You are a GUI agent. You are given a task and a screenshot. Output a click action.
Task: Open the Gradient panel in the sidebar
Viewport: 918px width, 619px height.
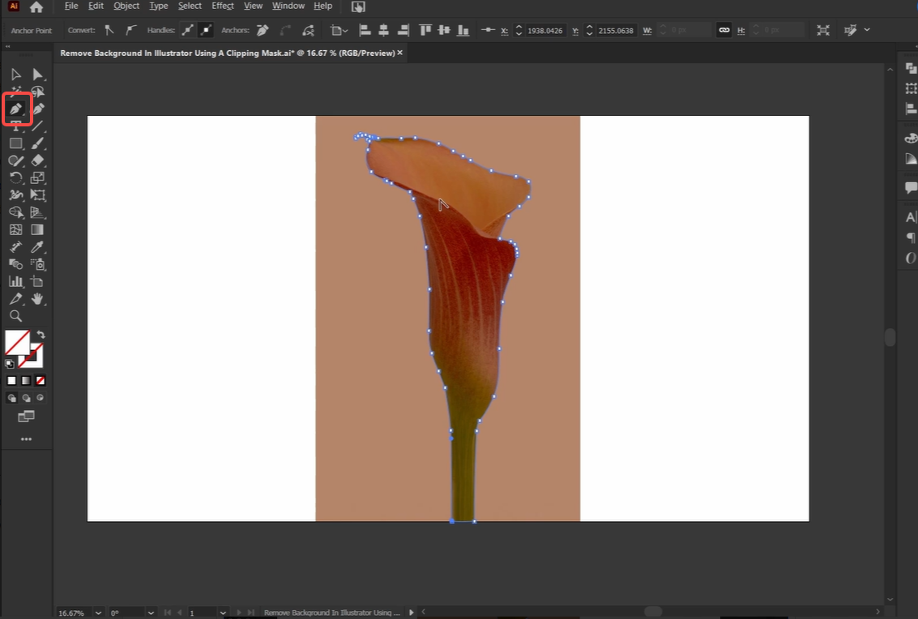(909, 159)
